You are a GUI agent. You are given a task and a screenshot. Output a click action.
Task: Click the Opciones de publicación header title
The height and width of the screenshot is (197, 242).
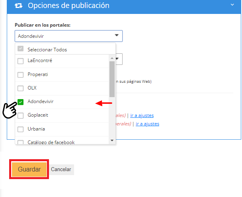click(x=68, y=6)
